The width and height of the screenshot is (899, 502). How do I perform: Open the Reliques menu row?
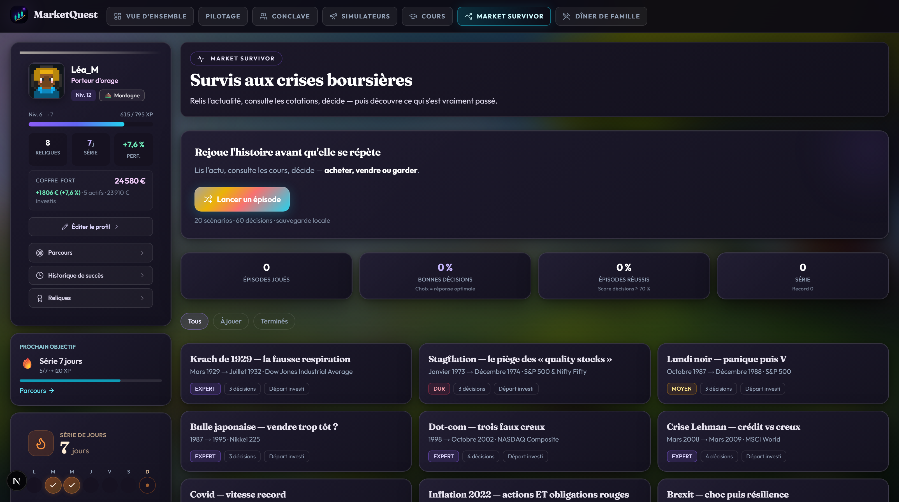point(91,298)
